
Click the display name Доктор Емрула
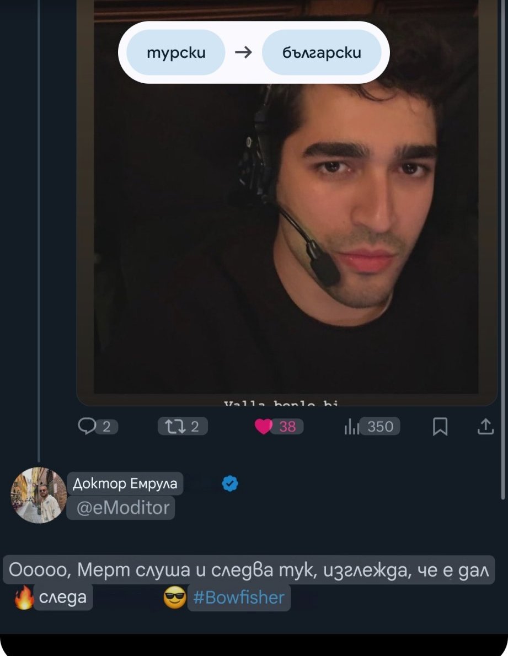[x=125, y=483]
